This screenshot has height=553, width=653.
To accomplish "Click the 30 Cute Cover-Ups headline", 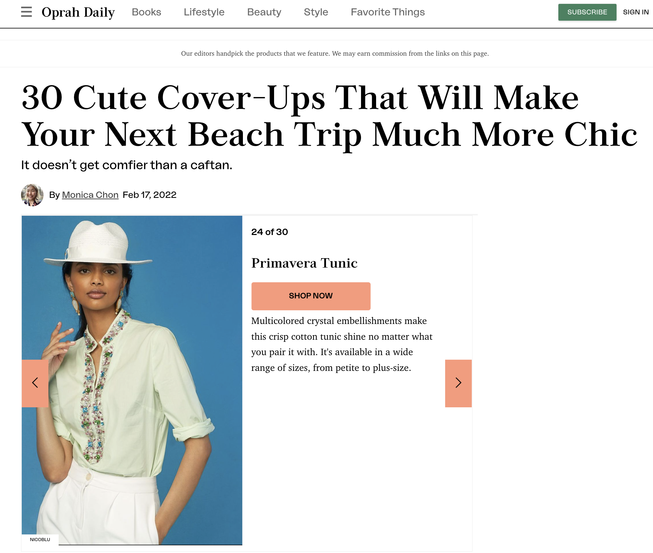I will click(x=329, y=116).
